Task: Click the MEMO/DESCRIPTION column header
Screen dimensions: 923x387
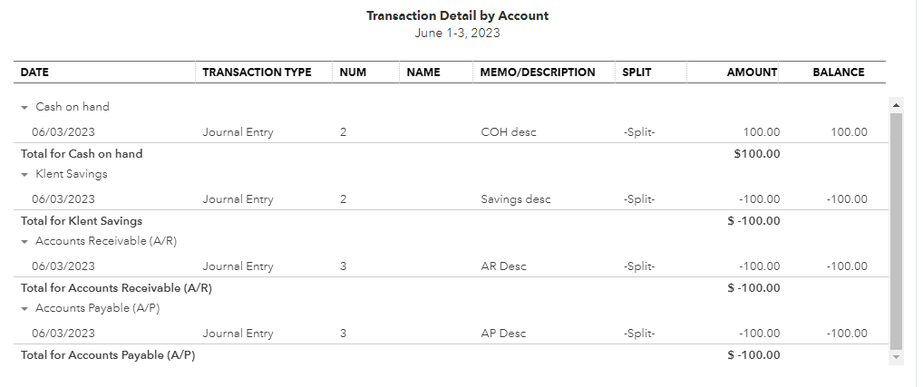Action: pyautogui.click(x=538, y=73)
